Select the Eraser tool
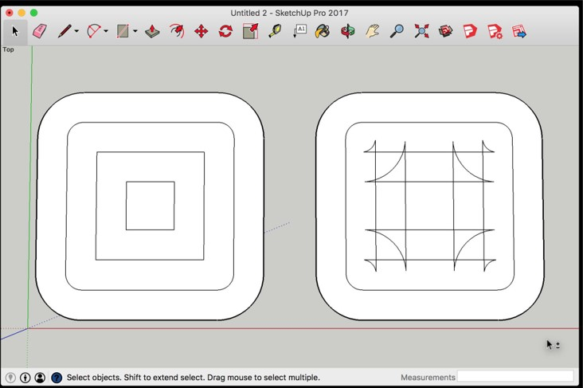Viewport: 583px width, 388px height. [x=40, y=31]
